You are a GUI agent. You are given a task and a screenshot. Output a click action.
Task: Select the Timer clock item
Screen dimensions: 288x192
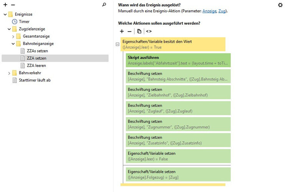pyautogui.click(x=24, y=22)
